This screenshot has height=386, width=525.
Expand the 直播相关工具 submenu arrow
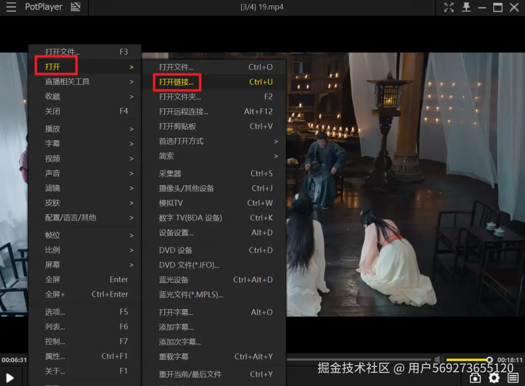(132, 82)
